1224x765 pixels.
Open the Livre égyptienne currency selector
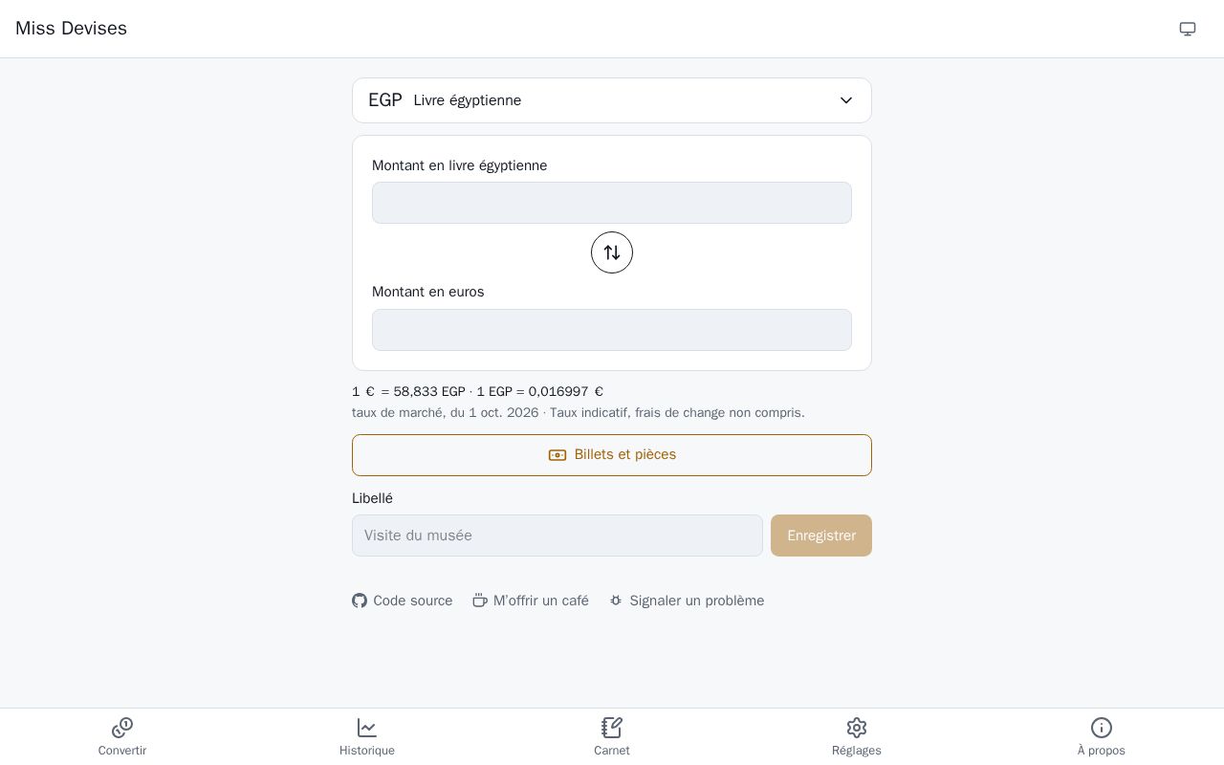click(x=612, y=100)
